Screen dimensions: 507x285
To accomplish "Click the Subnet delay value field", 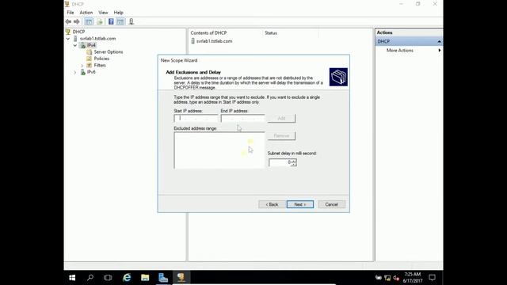I will pos(280,162).
